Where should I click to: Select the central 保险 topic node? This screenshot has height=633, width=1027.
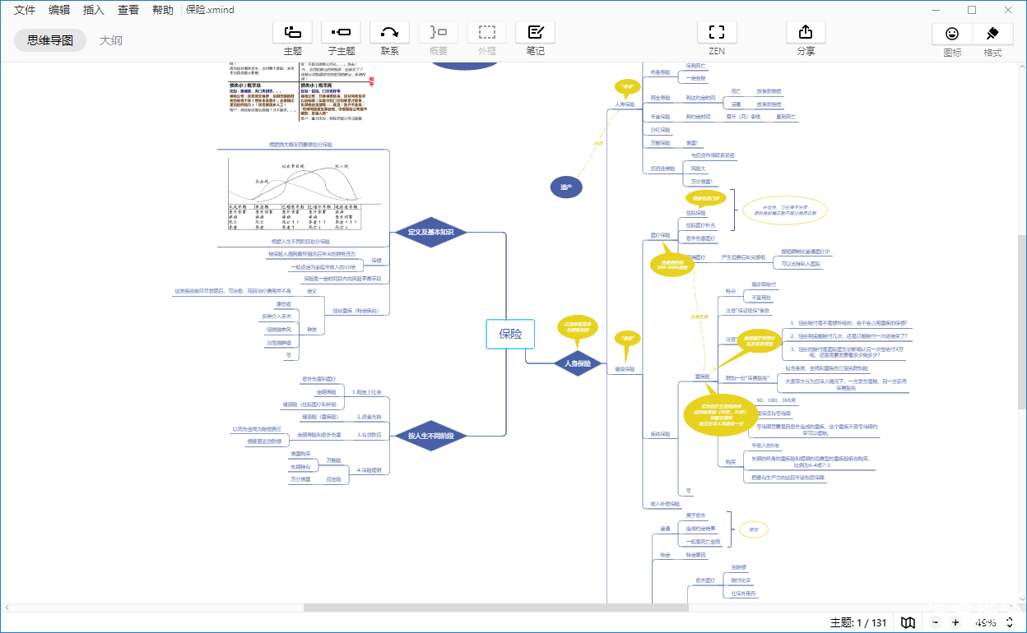click(x=510, y=334)
